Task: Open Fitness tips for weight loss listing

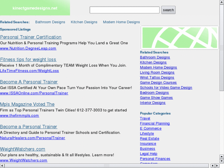Action: coord(28,59)
